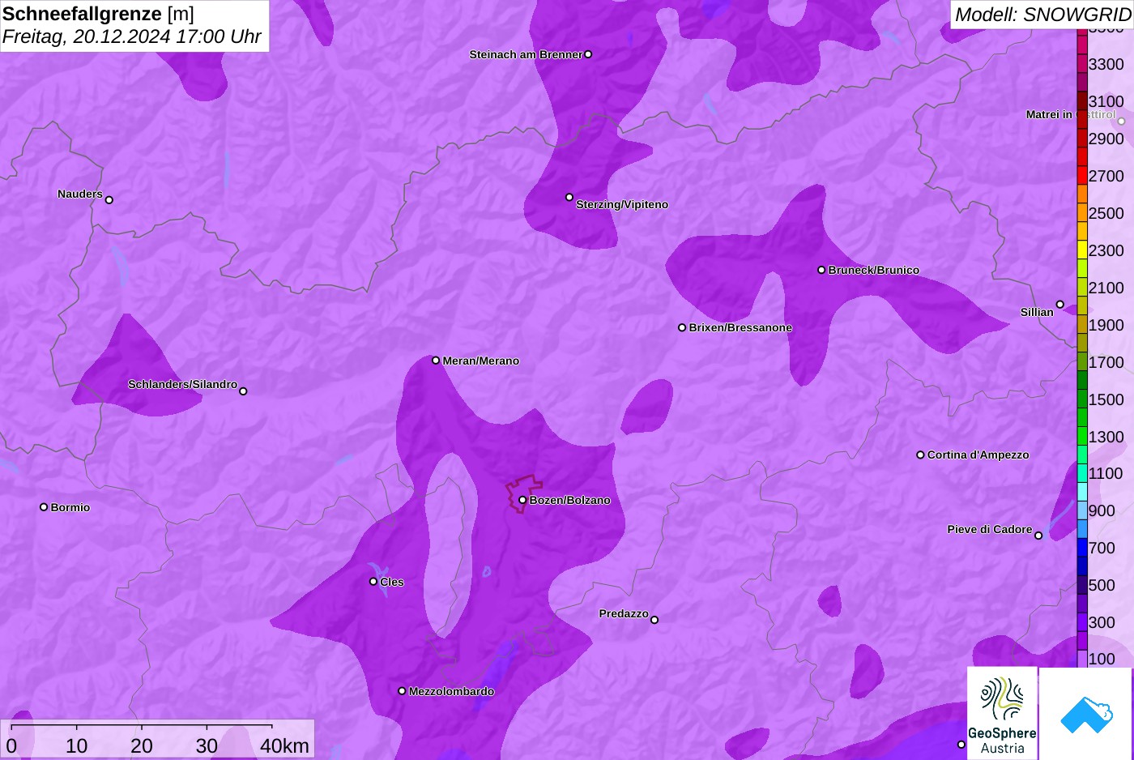Image resolution: width=1134 pixels, height=760 pixels.
Task: Click the Cortina d'Ampezzo label
Action: (x=978, y=455)
